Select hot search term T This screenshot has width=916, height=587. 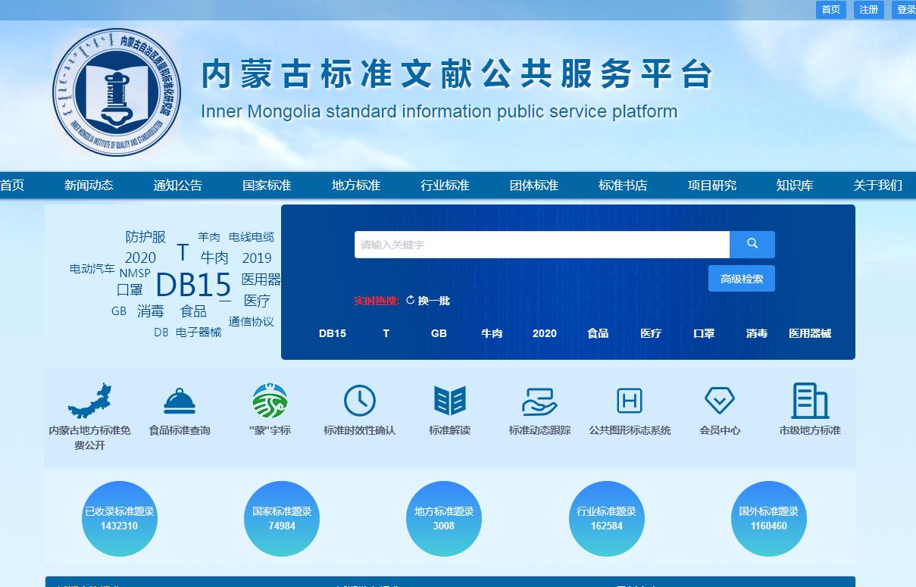pos(386,333)
